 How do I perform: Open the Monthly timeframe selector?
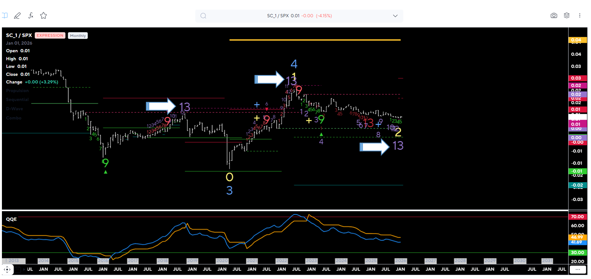(78, 36)
